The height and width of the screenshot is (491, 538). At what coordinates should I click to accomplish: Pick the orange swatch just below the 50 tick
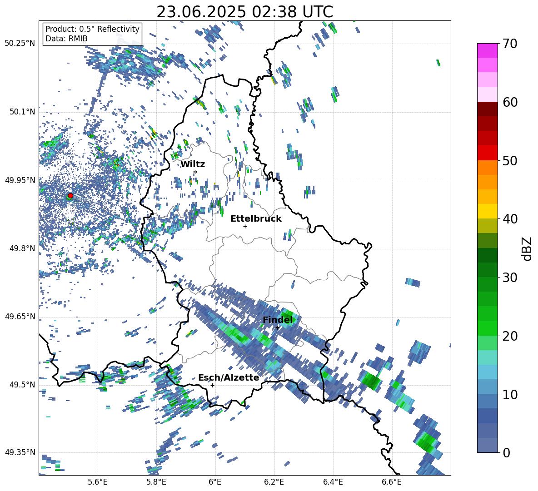pyautogui.click(x=488, y=168)
